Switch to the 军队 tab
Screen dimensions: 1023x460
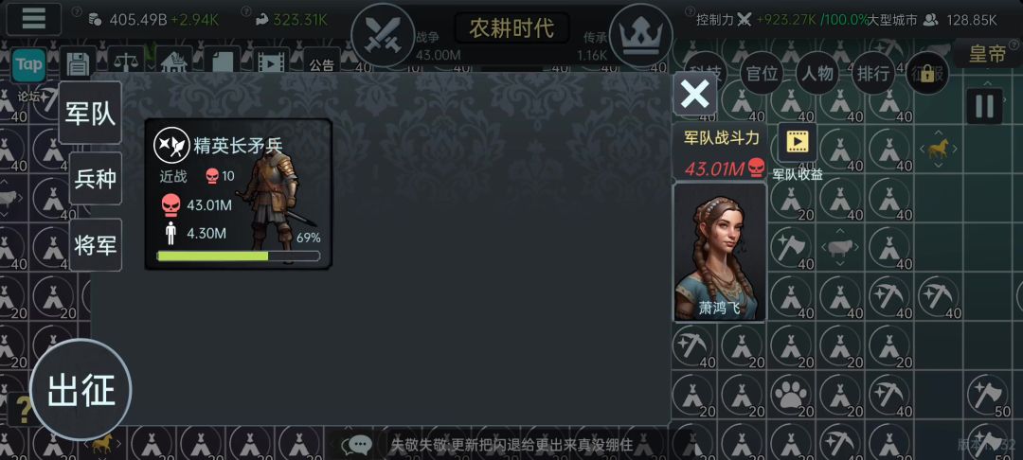click(x=90, y=113)
